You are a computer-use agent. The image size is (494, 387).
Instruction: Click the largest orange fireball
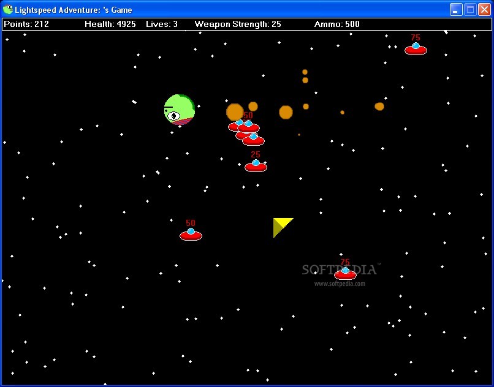tap(235, 112)
